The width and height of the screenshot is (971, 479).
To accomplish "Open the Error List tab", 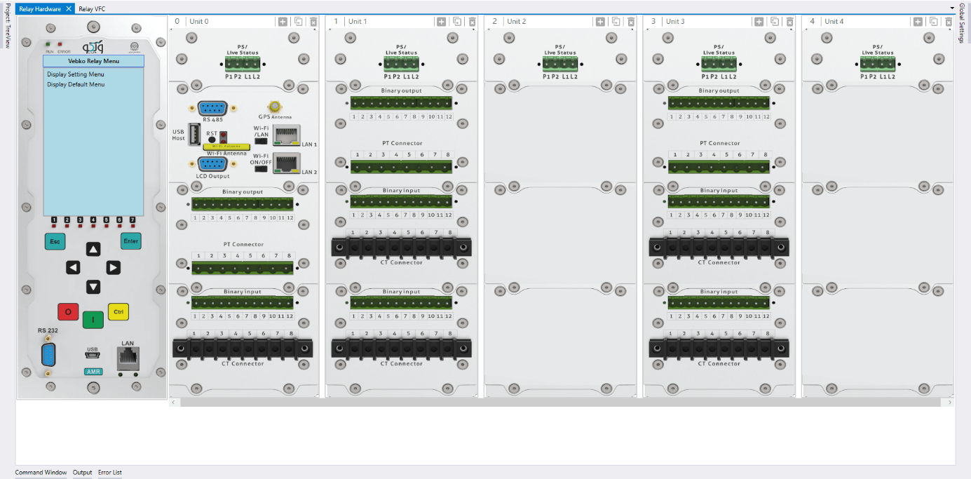I will click(x=110, y=473).
